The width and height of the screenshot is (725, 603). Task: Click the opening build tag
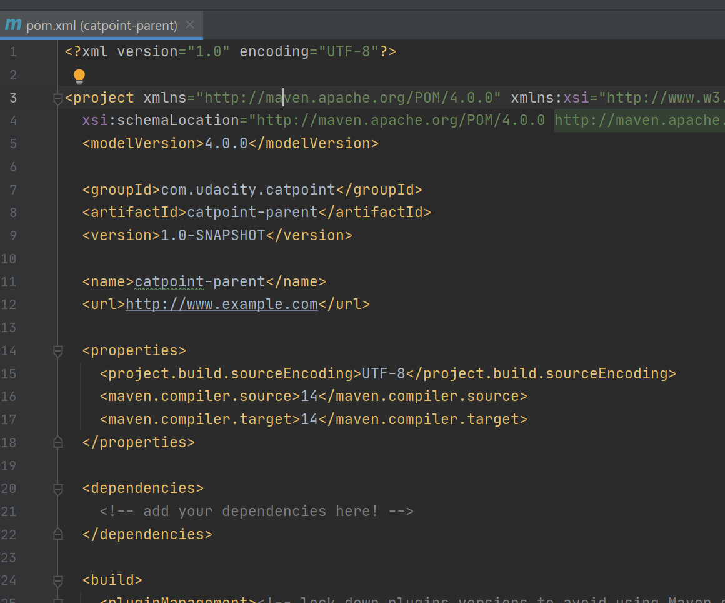point(112,580)
